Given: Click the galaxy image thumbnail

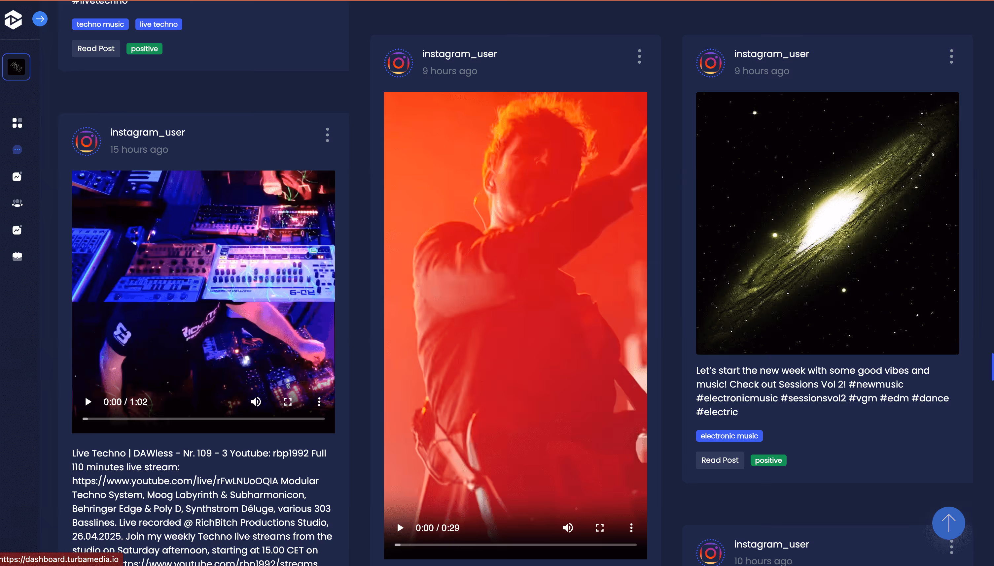Looking at the screenshot, I should [x=828, y=223].
